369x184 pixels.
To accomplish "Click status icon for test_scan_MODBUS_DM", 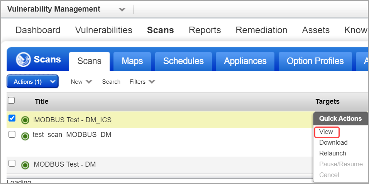I will 25,136.
